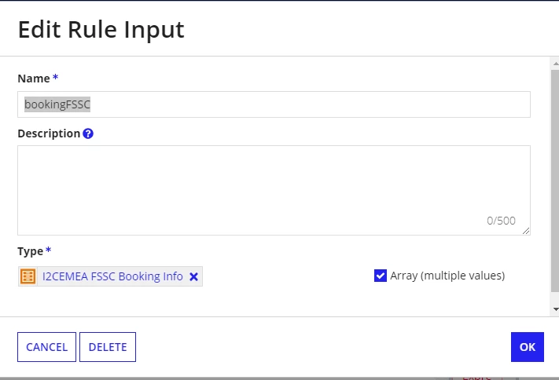Click the vertical scrollbar thumb
Viewport: 559px width, 380px height.
coord(555,181)
